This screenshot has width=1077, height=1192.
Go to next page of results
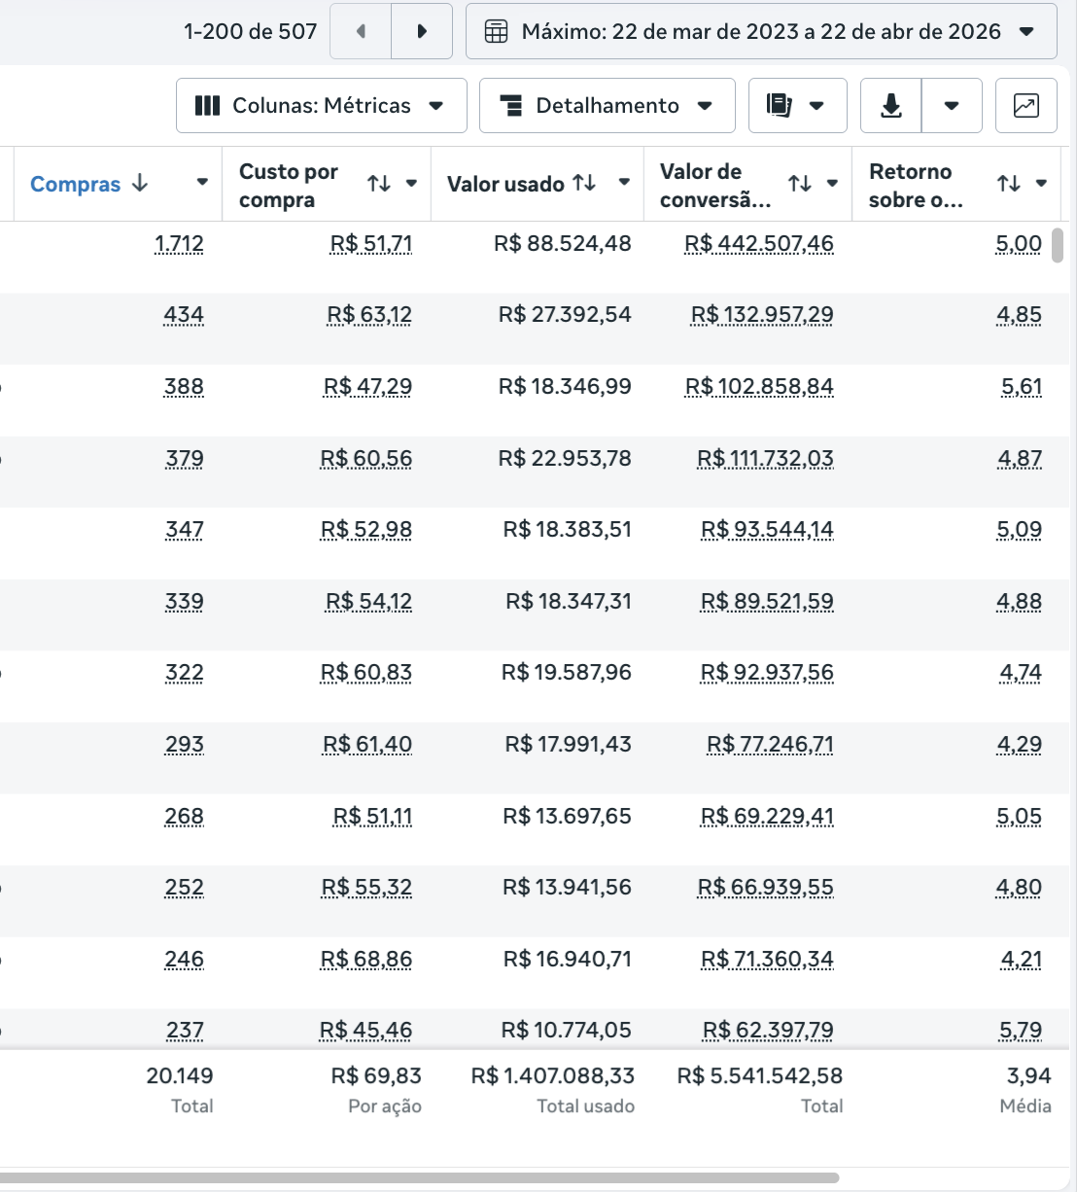422,31
